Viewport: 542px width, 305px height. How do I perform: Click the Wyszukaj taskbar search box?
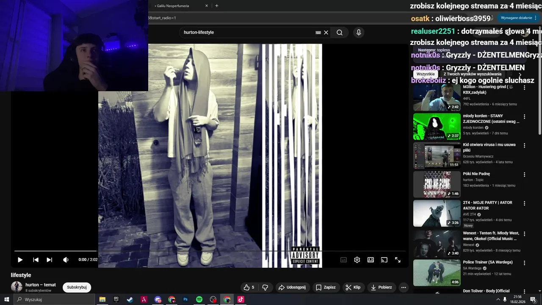coord(54,299)
